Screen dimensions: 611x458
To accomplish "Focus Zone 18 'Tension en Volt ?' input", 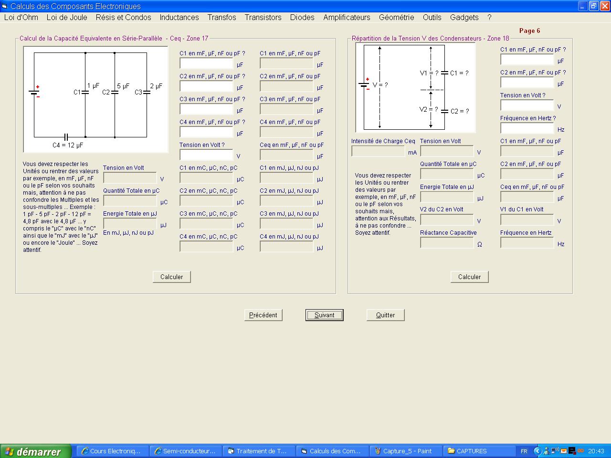I will click(527, 105).
